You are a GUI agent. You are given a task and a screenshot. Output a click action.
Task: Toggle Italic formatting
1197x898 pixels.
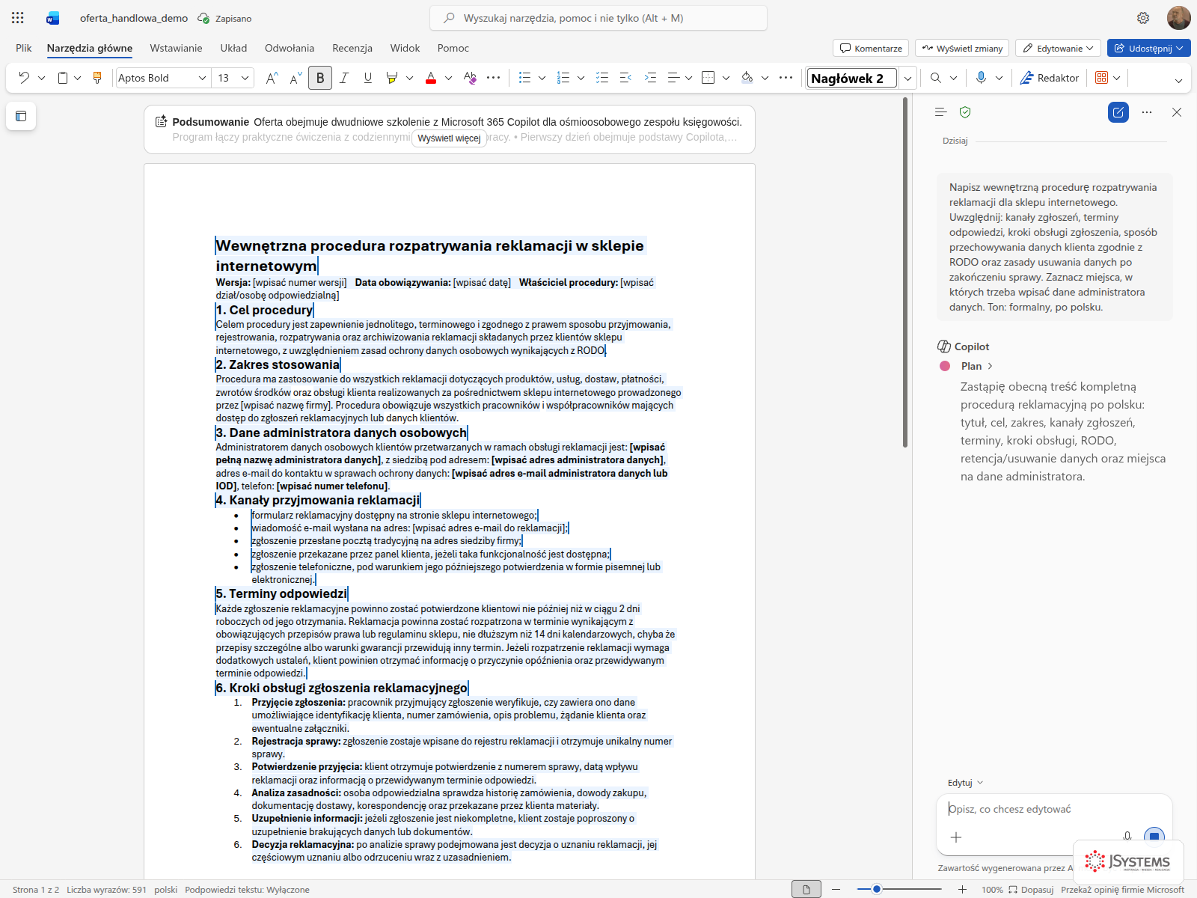coord(344,78)
